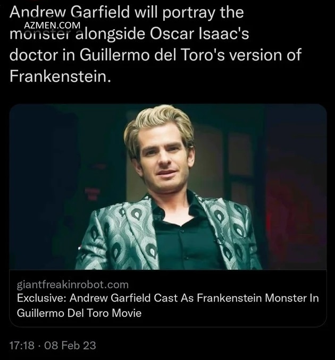
Task: Open the Exclusive: Andrew Garfield Cast headline
Action: pos(168,306)
